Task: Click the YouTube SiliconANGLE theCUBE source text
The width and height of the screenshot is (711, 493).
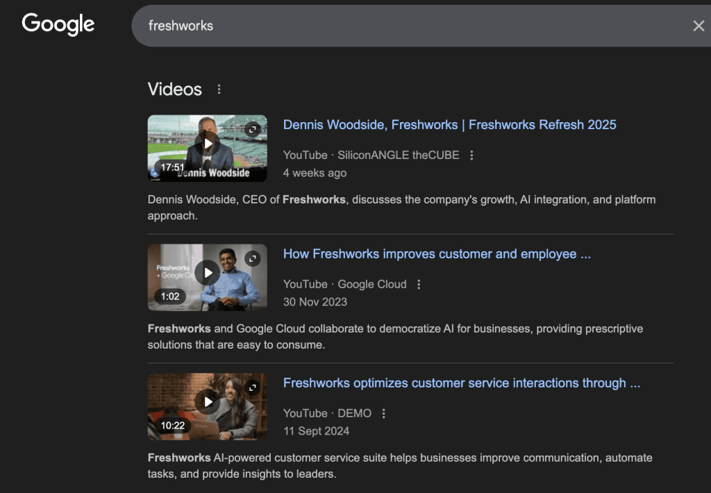Action: pos(371,156)
